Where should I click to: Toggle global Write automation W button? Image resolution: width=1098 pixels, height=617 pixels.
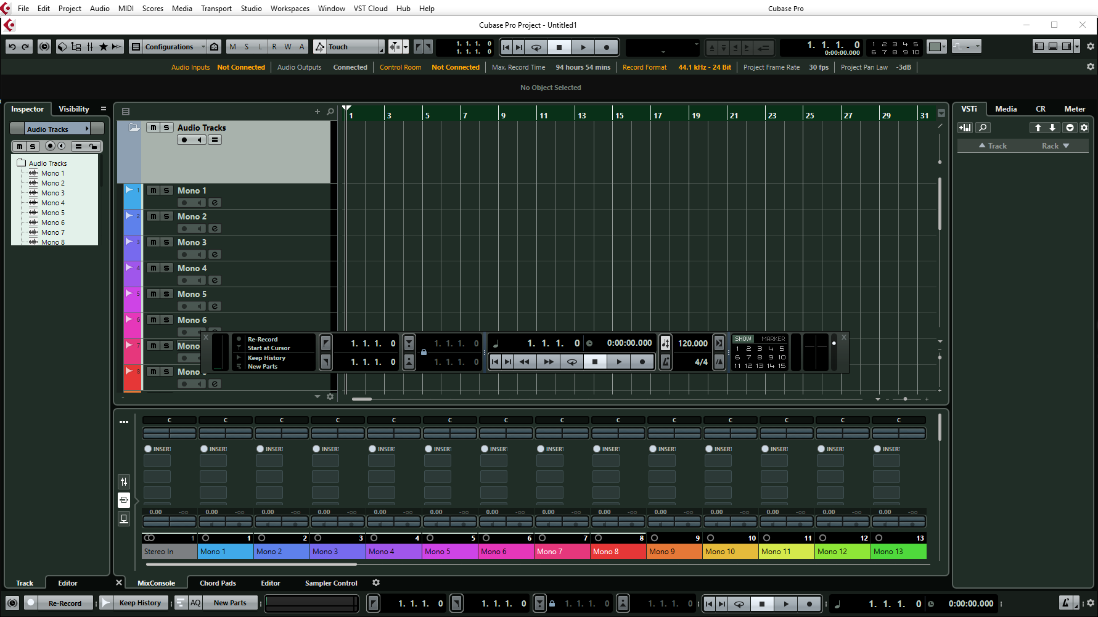[x=288, y=47]
